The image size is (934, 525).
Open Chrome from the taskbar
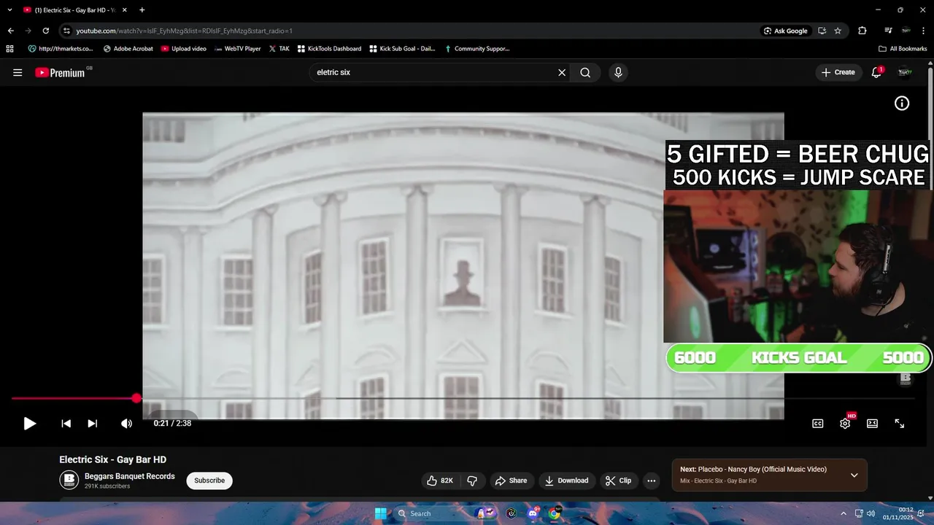click(x=555, y=513)
